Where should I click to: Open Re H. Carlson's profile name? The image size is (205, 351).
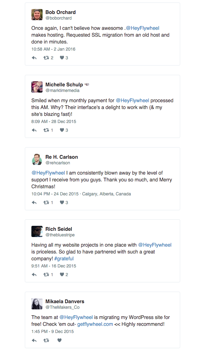click(x=61, y=157)
